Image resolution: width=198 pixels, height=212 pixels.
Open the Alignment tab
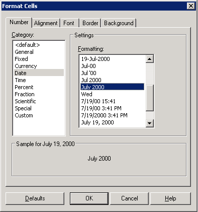point(46,23)
